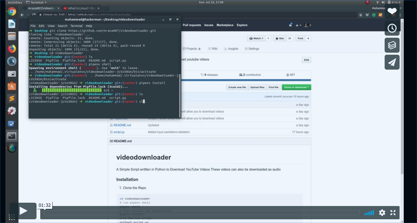Open Ubuntu Software orange bag icon

[12, 86]
